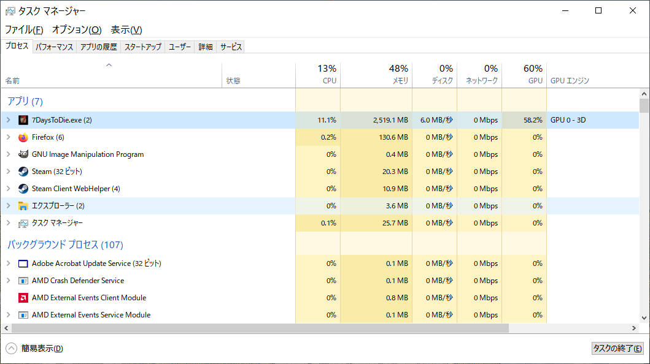The image size is (650, 364).
Task: Expand the 7DaysToDie.exe process group
Action: [9, 120]
